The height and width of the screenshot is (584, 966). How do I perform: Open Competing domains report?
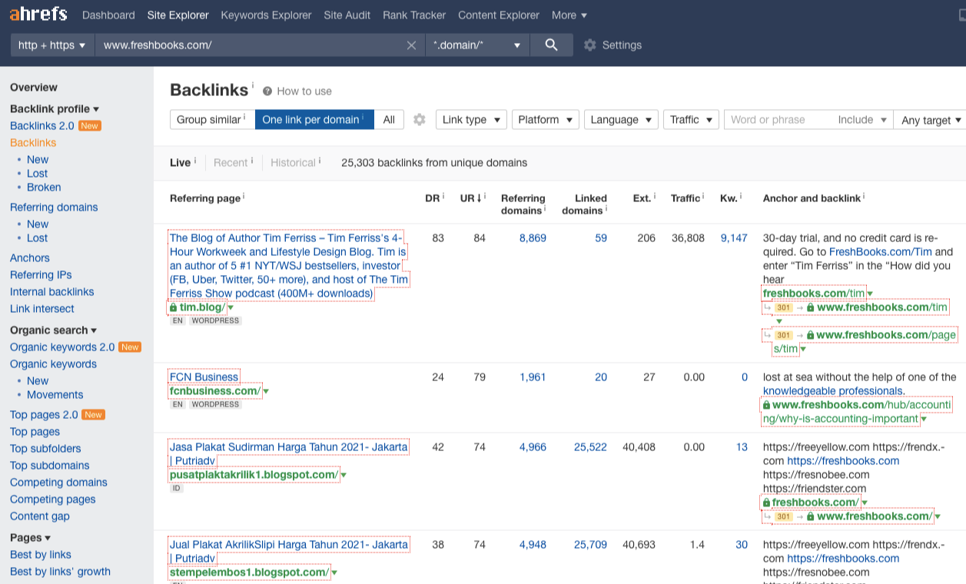(x=58, y=483)
